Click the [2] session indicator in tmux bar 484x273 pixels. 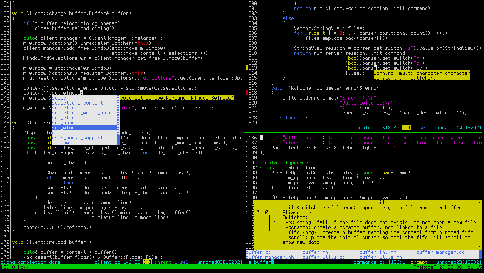click(4, 267)
